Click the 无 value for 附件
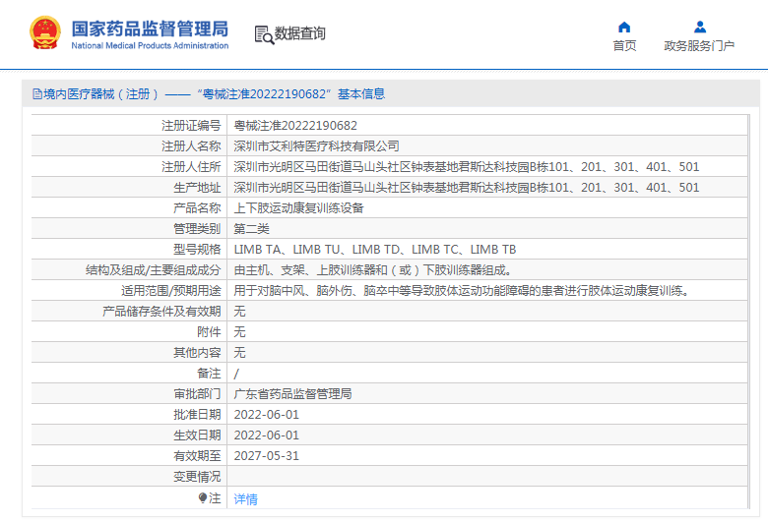The width and height of the screenshot is (768, 522). pyautogui.click(x=239, y=331)
